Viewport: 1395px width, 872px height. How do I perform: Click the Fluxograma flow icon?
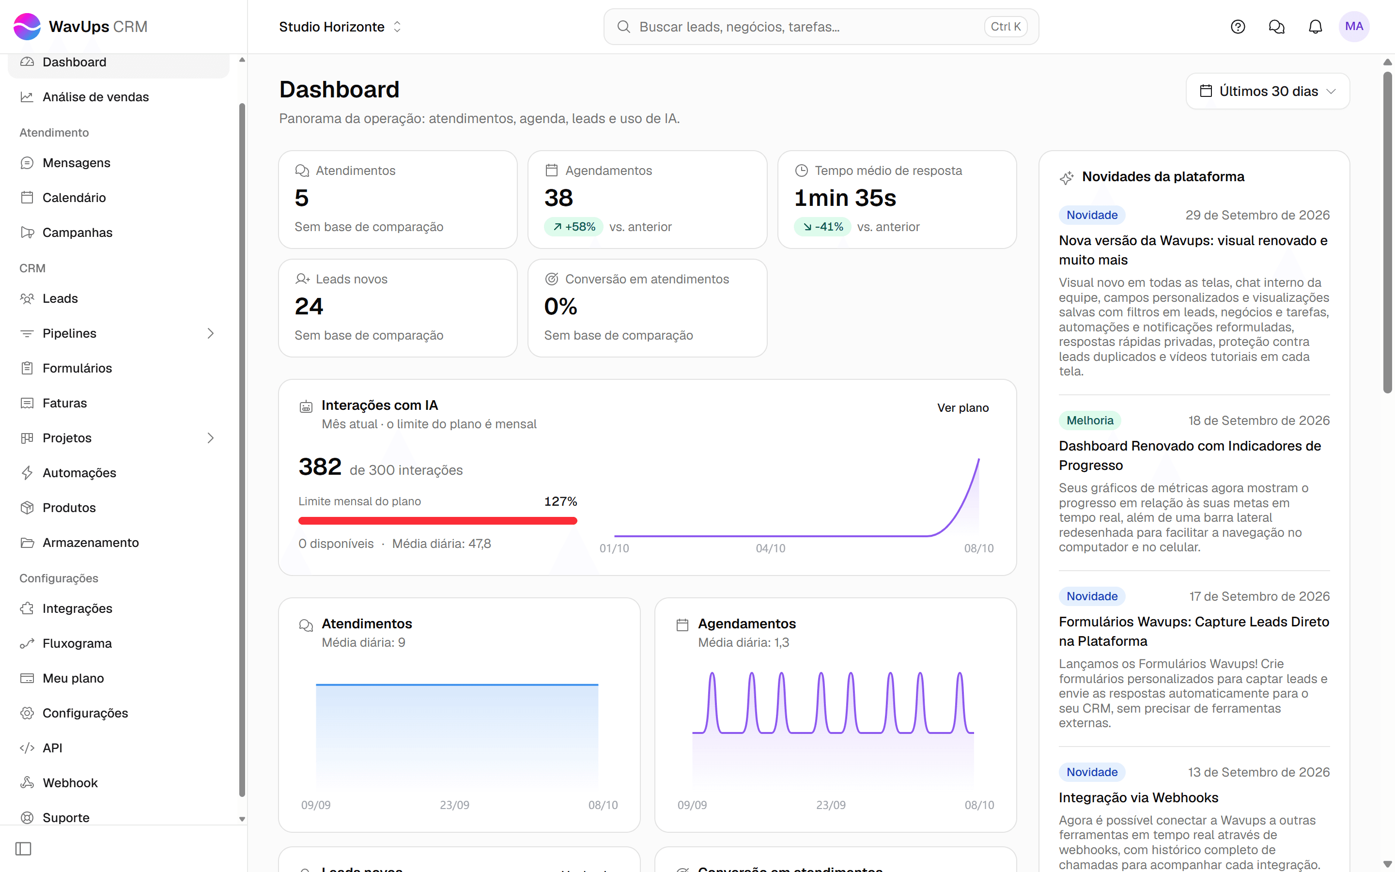(27, 643)
